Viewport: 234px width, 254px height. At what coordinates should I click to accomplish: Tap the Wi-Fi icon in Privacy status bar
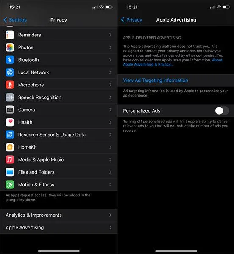coord(101,7)
